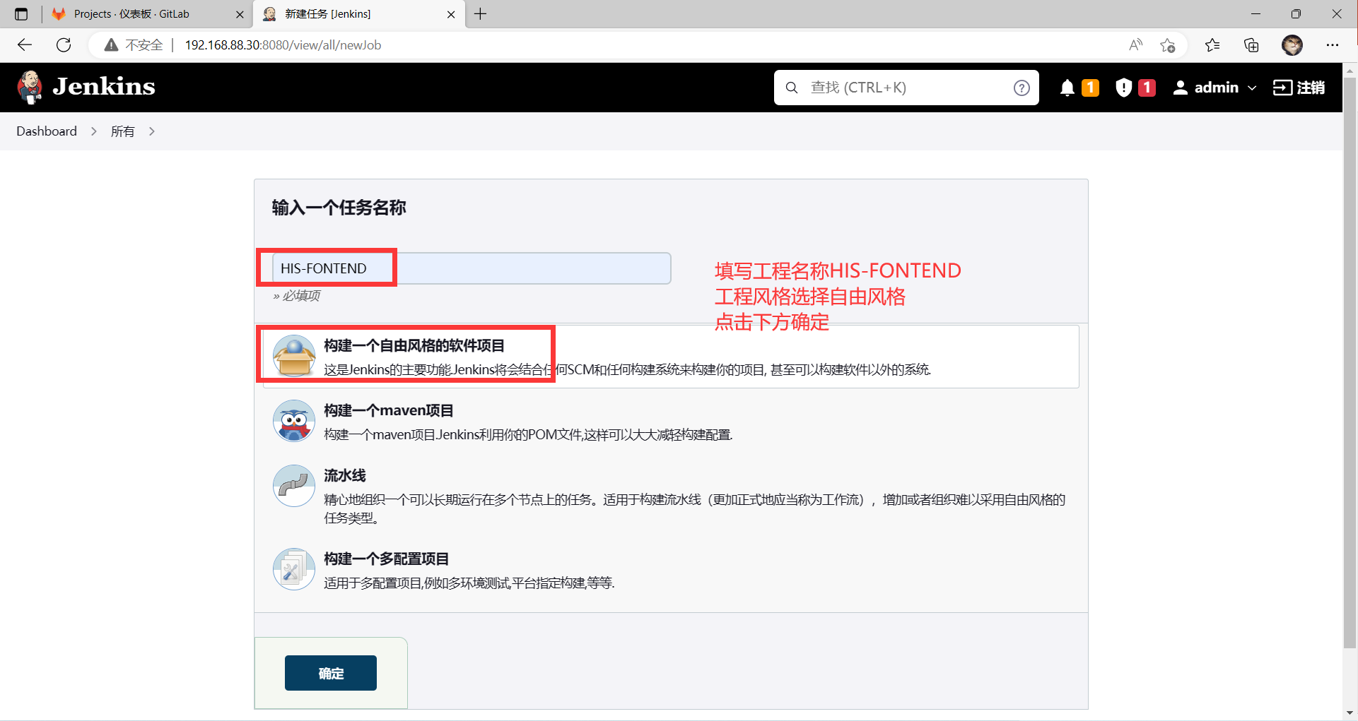Open the Dashboard breadcrumb link
The height and width of the screenshot is (721, 1358).
coord(47,131)
